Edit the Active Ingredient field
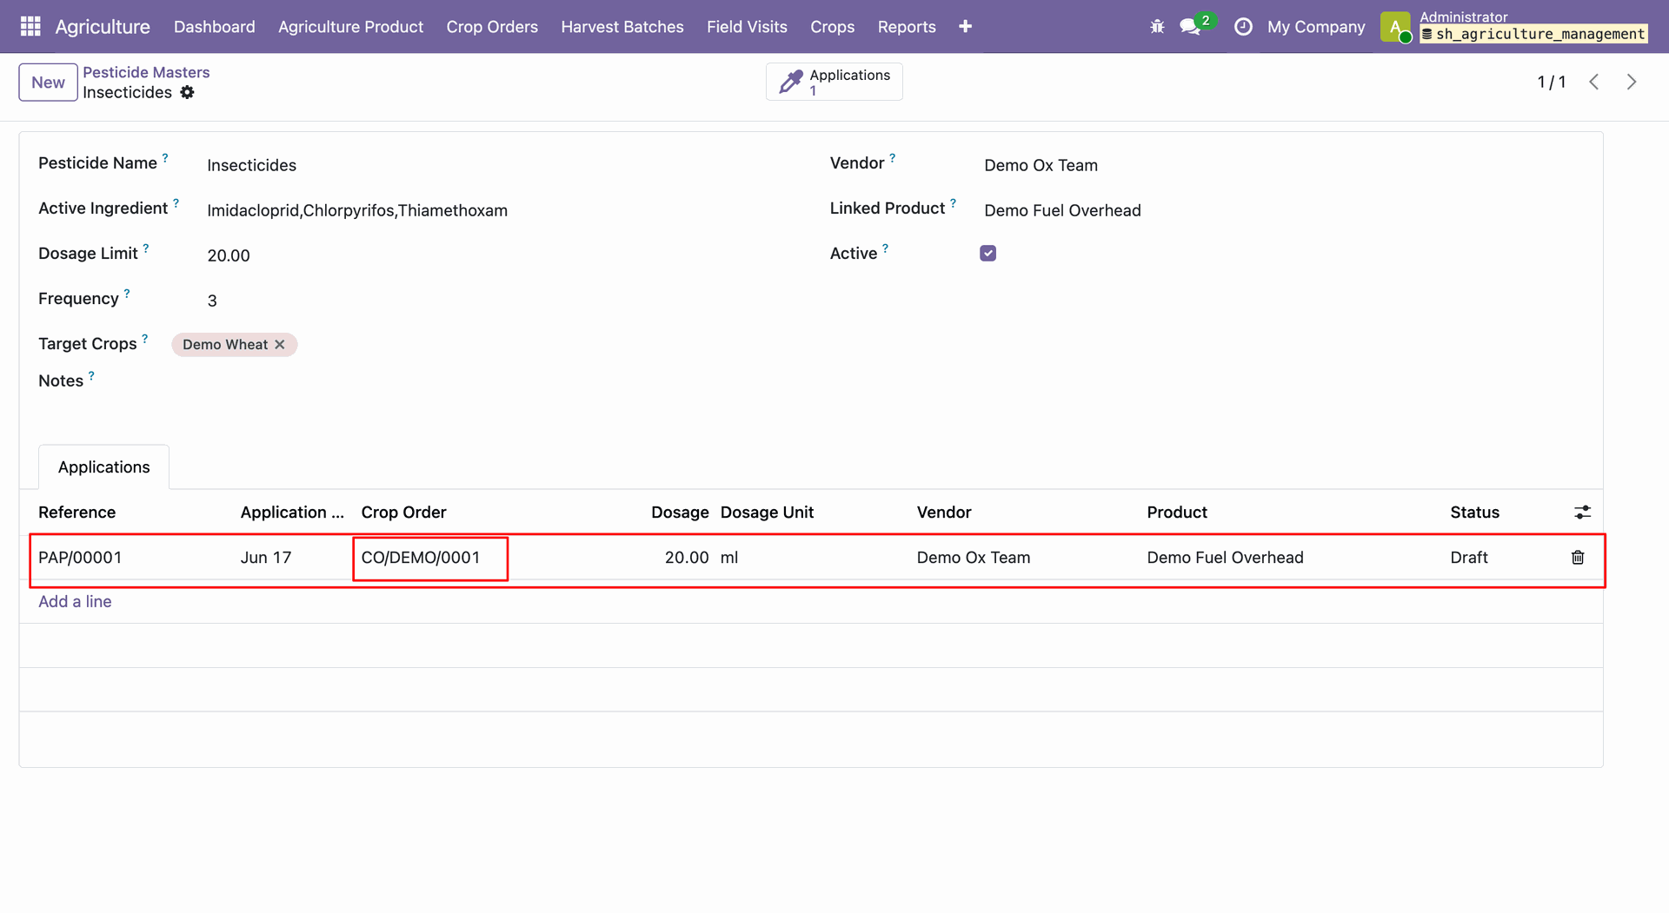 coord(357,210)
